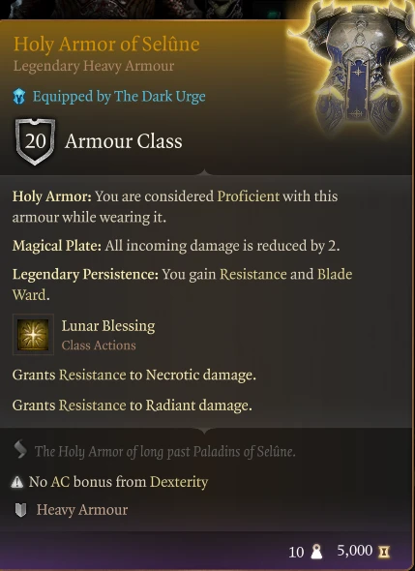Click the blue helmet equipped icon
Screen dimensions: 415x571
coord(19,97)
